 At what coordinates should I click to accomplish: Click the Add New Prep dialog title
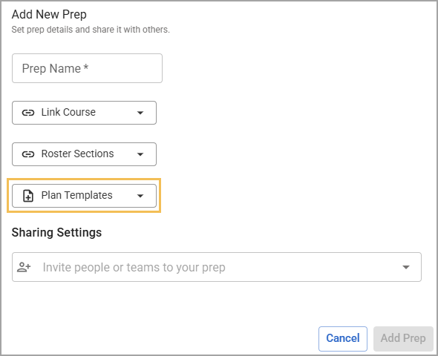click(49, 14)
